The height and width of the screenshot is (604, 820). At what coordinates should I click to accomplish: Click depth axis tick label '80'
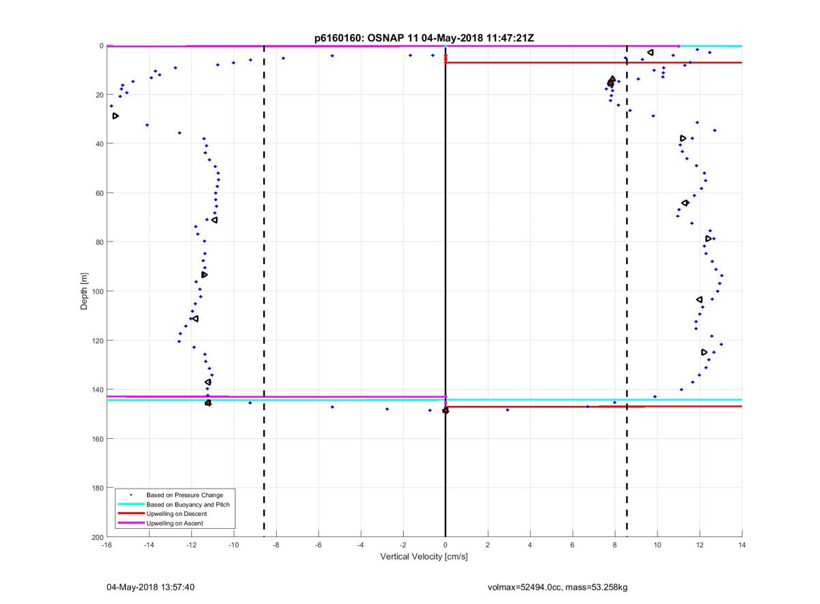coord(99,242)
